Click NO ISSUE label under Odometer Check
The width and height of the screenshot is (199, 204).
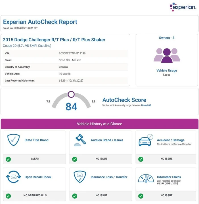tap(166, 195)
